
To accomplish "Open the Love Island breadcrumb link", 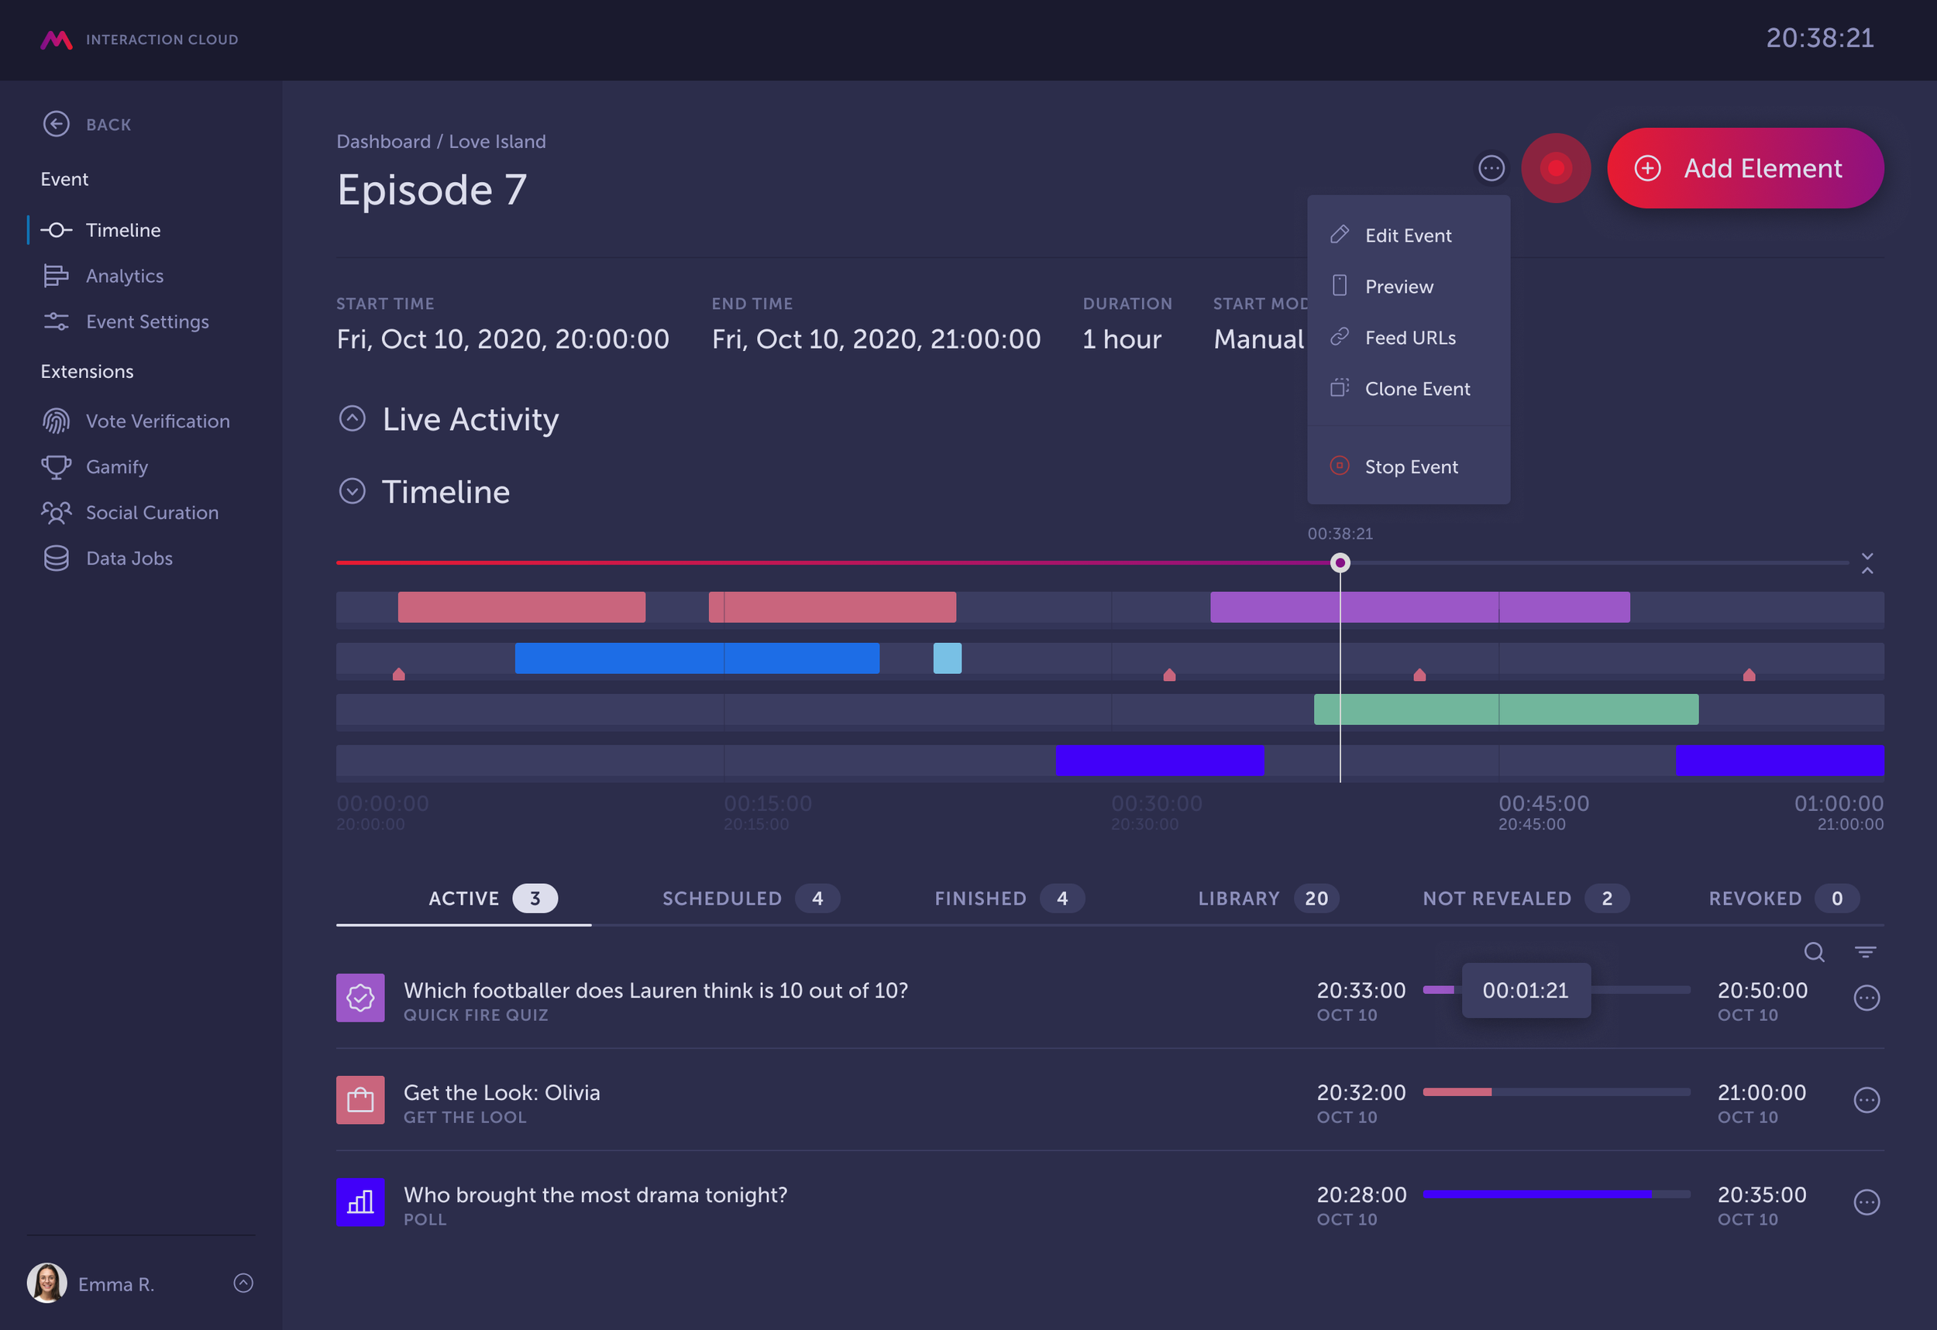I will pos(497,142).
